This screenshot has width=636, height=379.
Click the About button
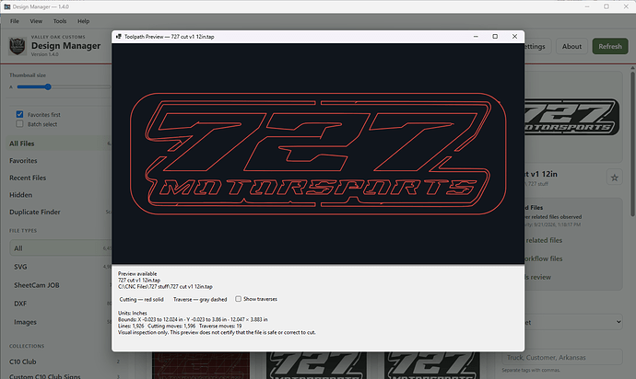pos(571,47)
